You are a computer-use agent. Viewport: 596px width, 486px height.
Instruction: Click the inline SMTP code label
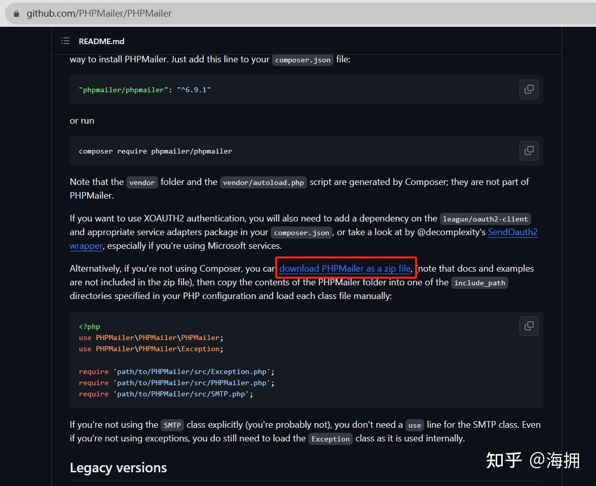tap(172, 425)
